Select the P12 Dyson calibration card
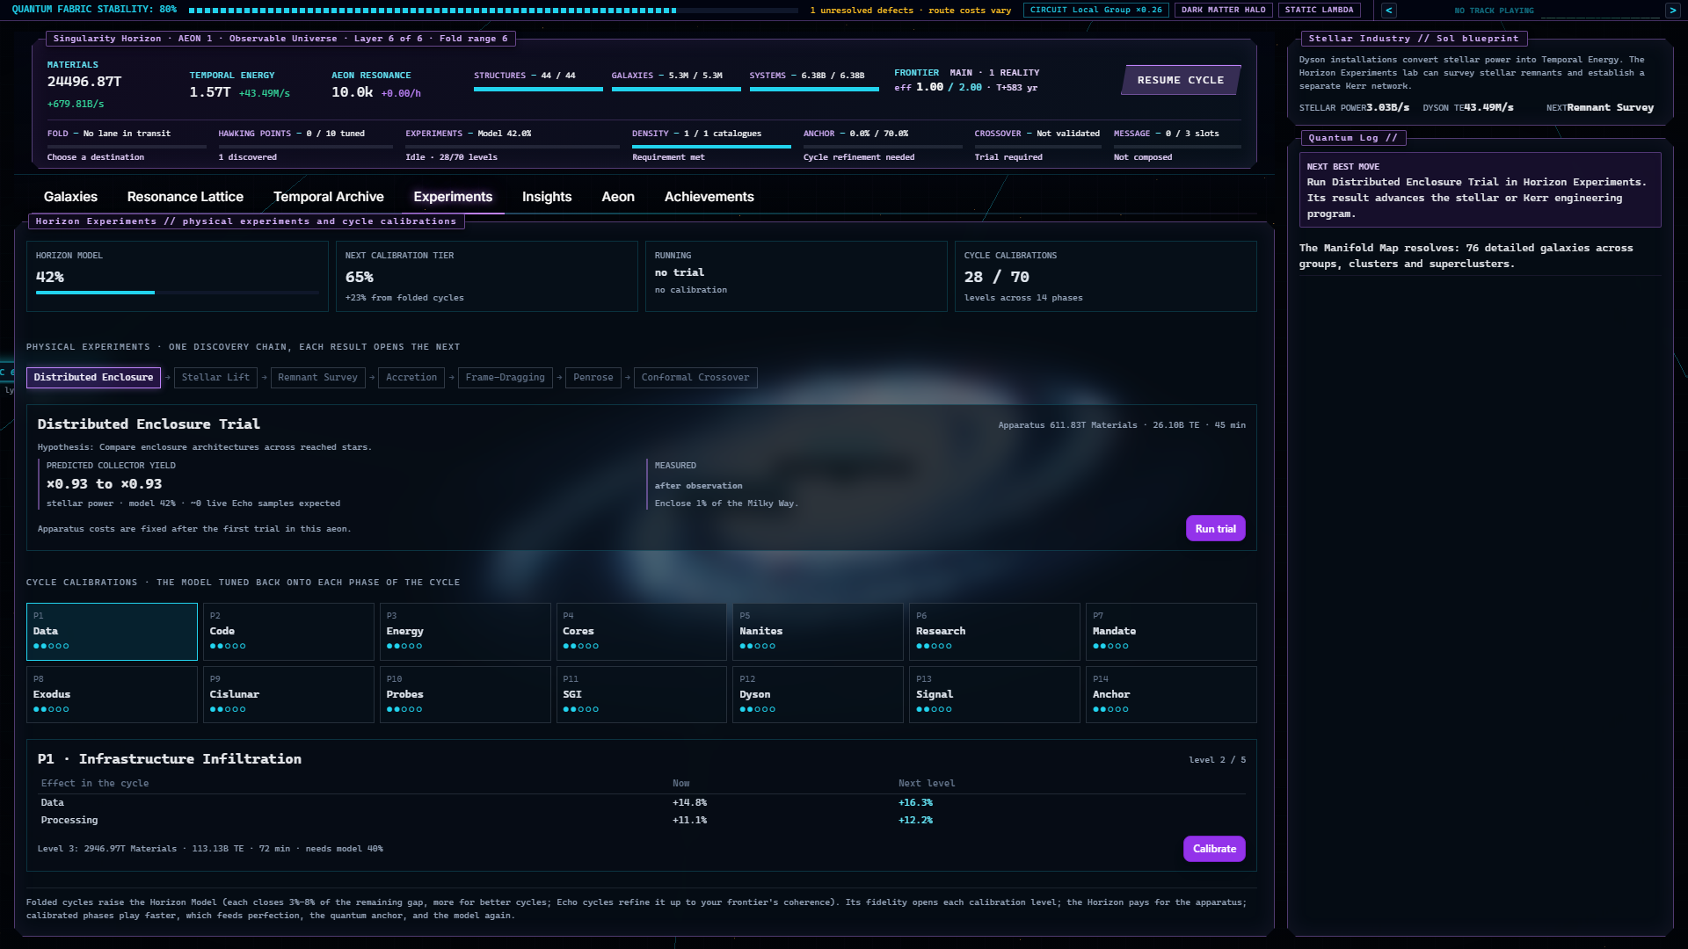1688x949 pixels. point(819,694)
